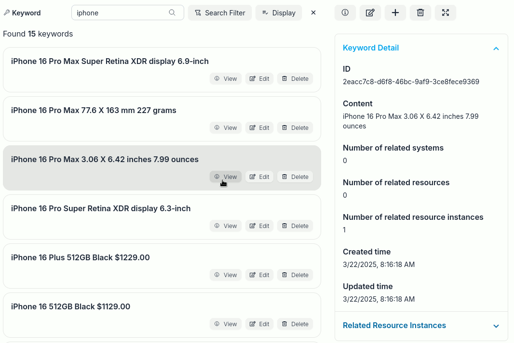Click the 'Found 15 keywords' result count
This screenshot has height=343, width=514.
(38, 34)
